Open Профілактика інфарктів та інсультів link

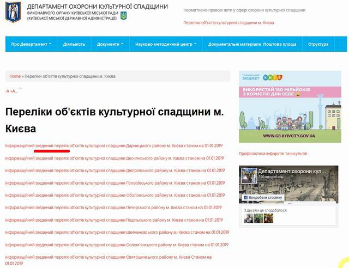point(273,154)
